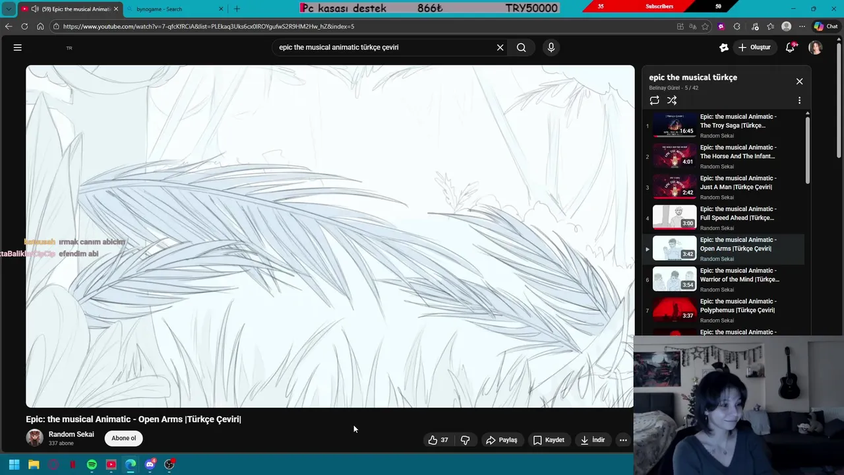
Task: Open OBS Studio from the taskbar
Action: click(x=169, y=464)
